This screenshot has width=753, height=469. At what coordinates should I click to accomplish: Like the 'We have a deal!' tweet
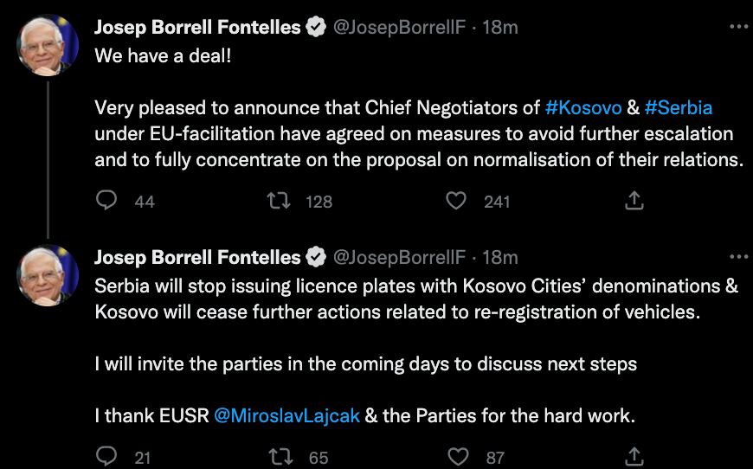tap(456, 202)
